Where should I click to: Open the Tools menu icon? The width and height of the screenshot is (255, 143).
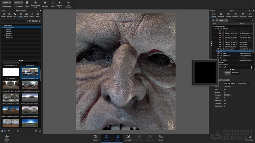tap(53, 4)
